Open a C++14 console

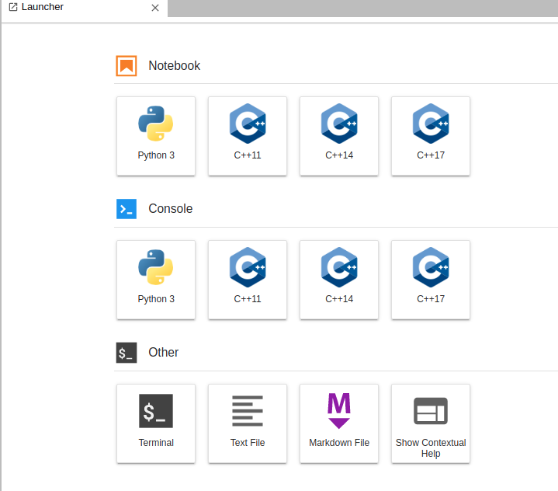tap(339, 280)
